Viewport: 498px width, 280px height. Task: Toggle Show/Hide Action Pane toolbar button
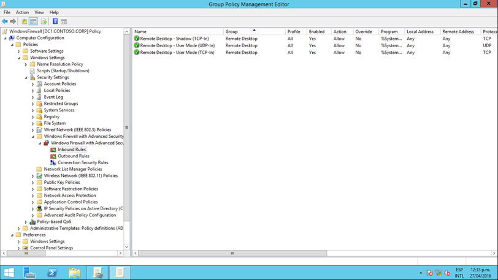[x=64, y=21]
